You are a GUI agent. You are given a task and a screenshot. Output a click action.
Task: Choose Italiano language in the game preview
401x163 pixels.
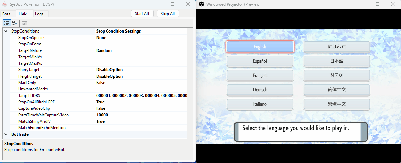[x=260, y=104]
